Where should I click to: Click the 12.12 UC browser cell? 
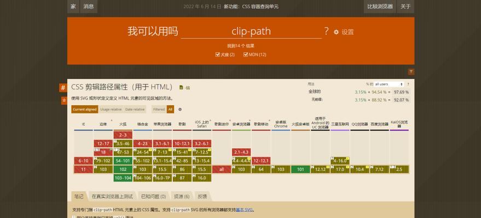point(320,169)
